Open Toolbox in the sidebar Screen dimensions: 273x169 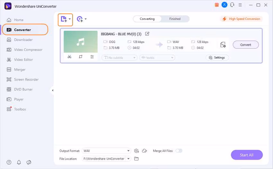pos(20,109)
